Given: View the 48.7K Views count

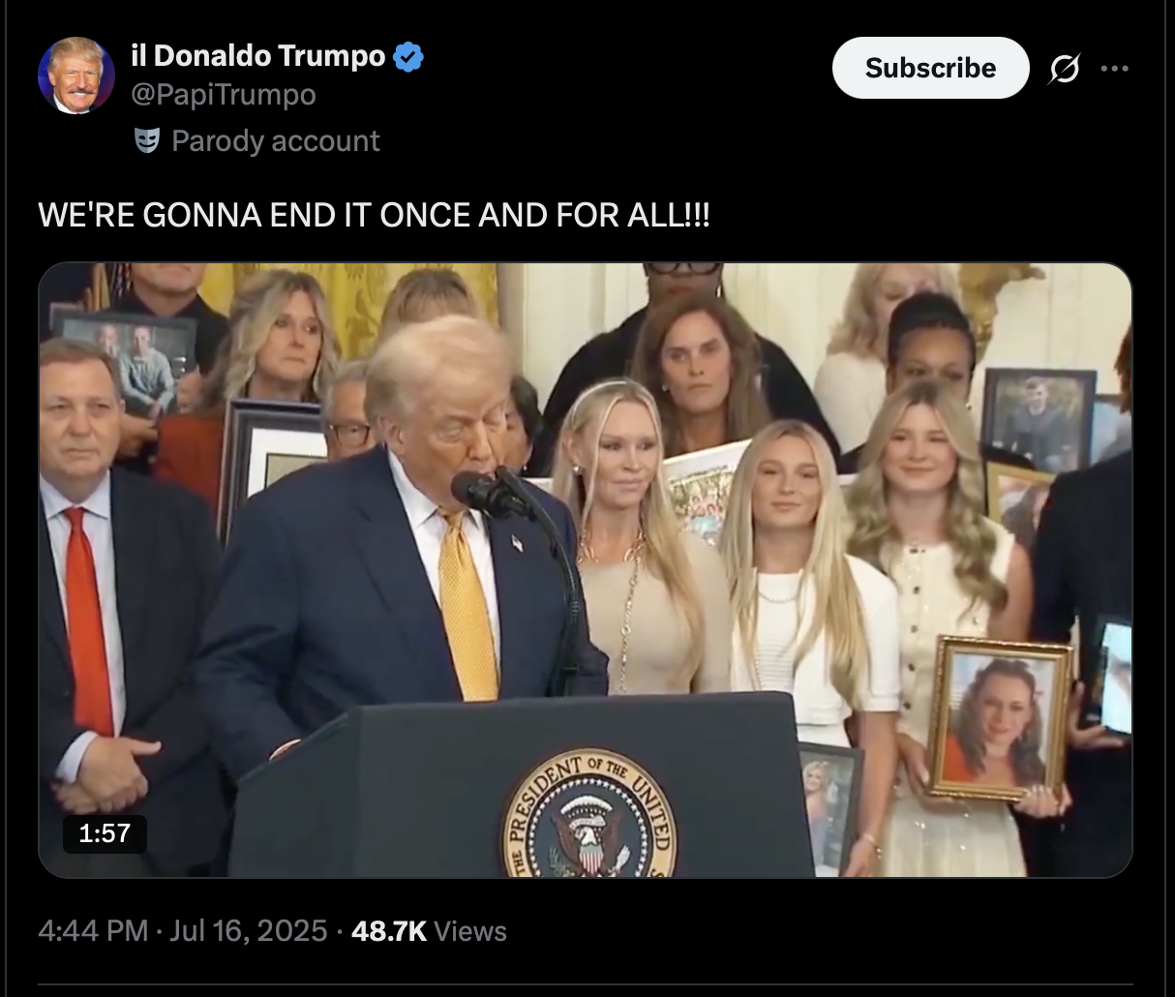Looking at the screenshot, I should tap(429, 931).
